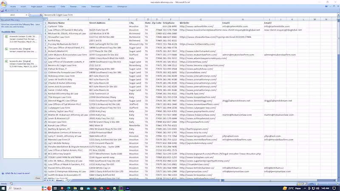
Task: Open the Windows Start menu
Action: click(x=3, y=188)
